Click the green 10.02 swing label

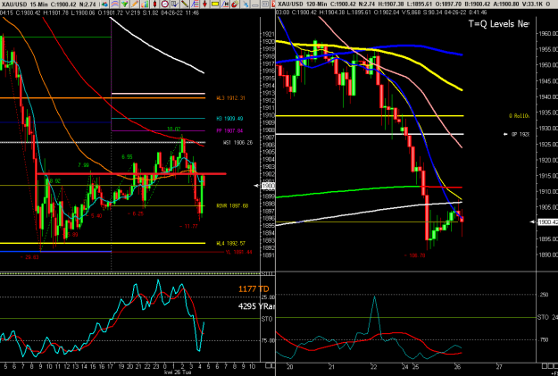coord(174,129)
